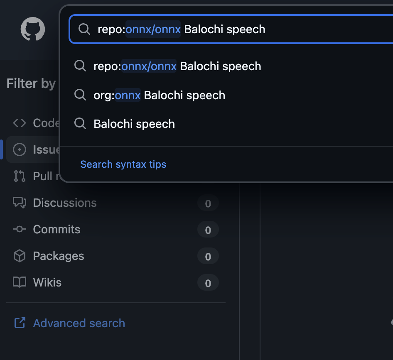Click the GitHub Octocat logo
Image resolution: width=393 pixels, height=360 pixels.
(x=33, y=29)
